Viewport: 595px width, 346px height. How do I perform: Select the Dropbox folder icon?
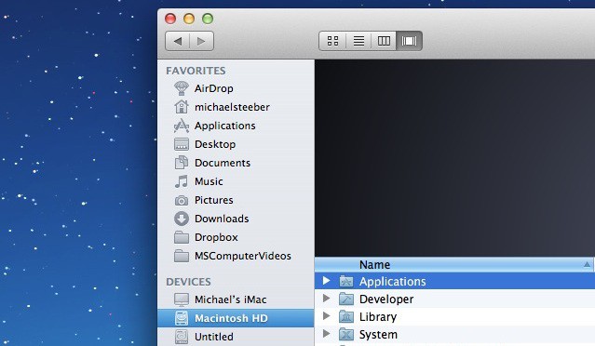[182, 237]
